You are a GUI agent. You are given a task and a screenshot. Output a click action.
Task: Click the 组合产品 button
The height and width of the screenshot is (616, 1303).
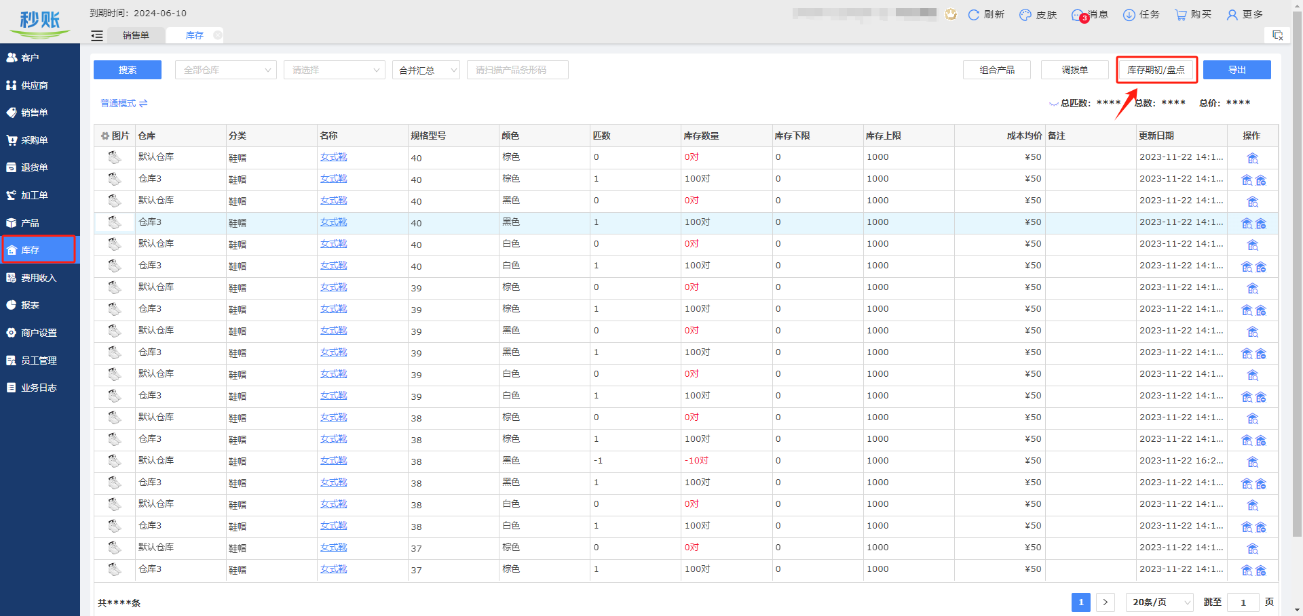[997, 70]
